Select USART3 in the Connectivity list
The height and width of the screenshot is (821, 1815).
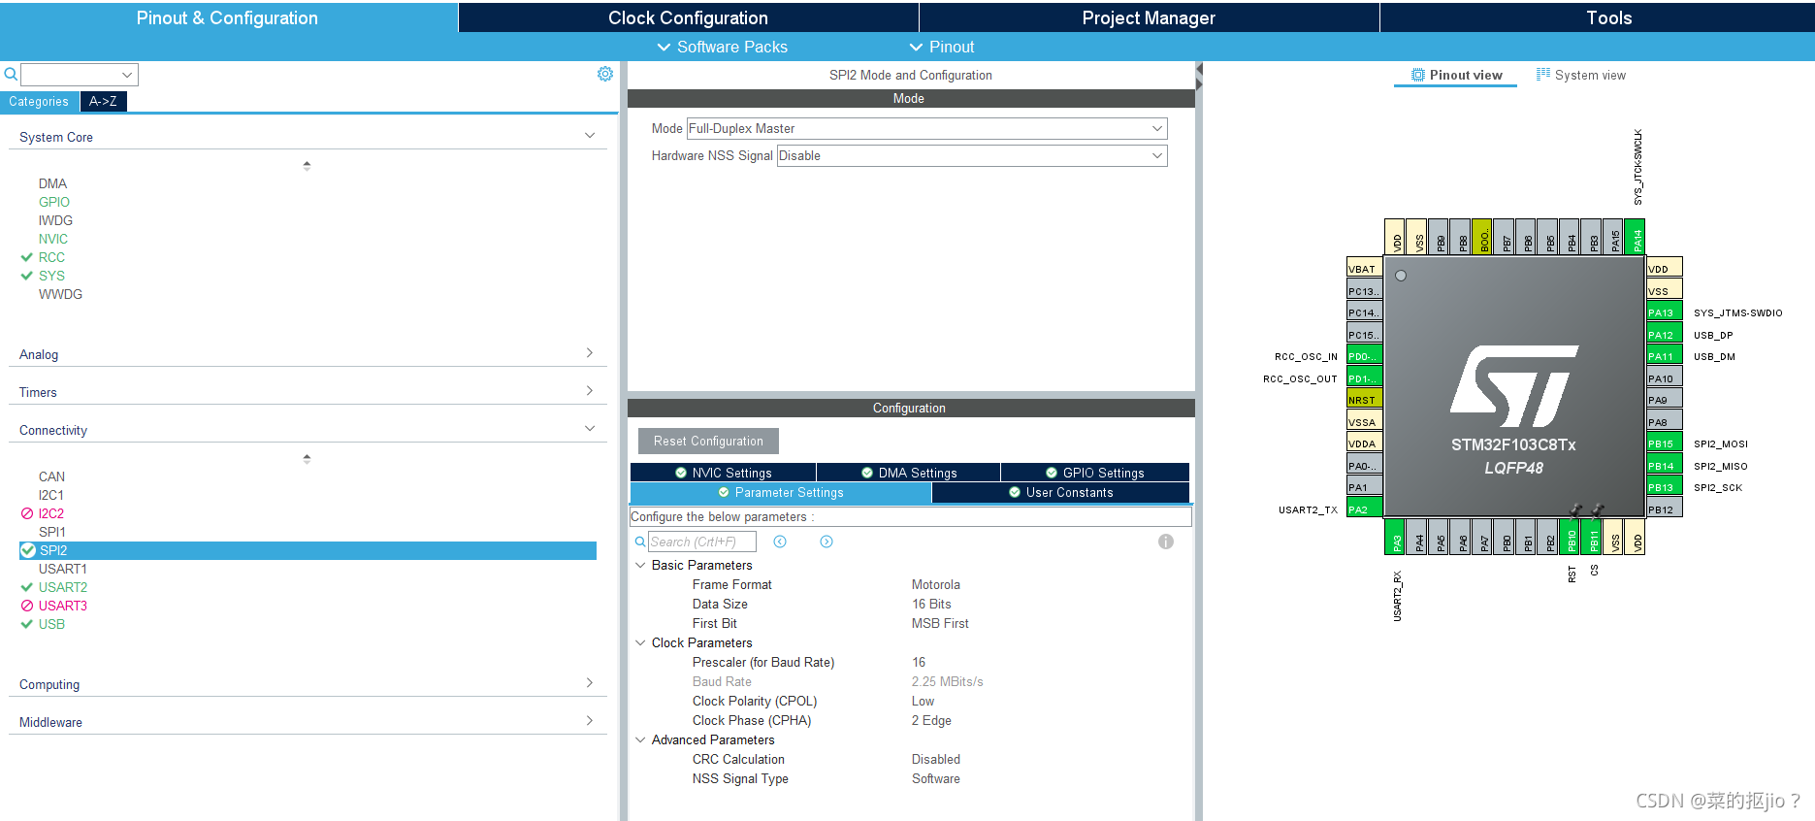(x=63, y=606)
